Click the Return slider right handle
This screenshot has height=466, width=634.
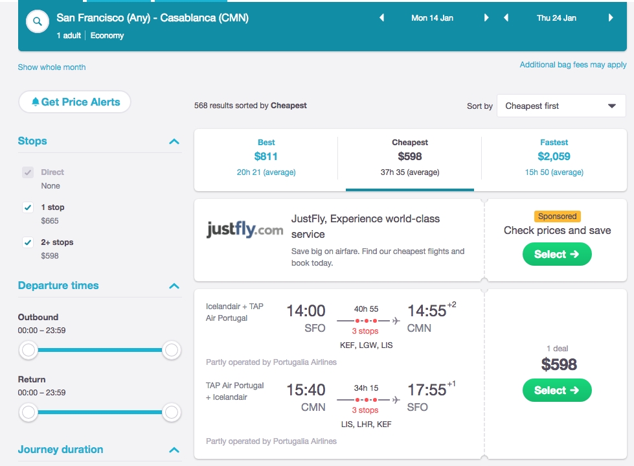[172, 412]
